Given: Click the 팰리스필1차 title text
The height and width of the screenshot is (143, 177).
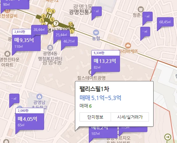Looking at the screenshot, I should 94,89.
